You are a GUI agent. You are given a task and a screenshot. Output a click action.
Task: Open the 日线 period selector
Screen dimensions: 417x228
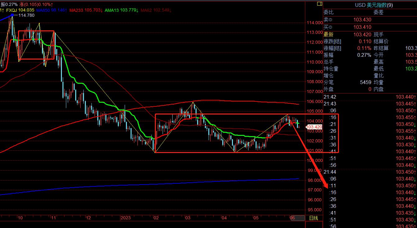click(313, 218)
